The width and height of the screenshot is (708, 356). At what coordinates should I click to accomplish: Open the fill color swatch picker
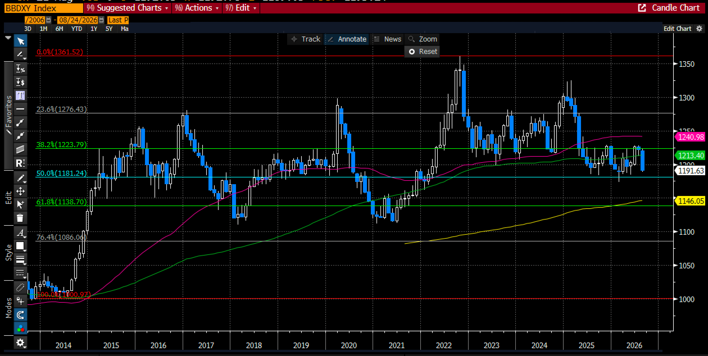21,246
